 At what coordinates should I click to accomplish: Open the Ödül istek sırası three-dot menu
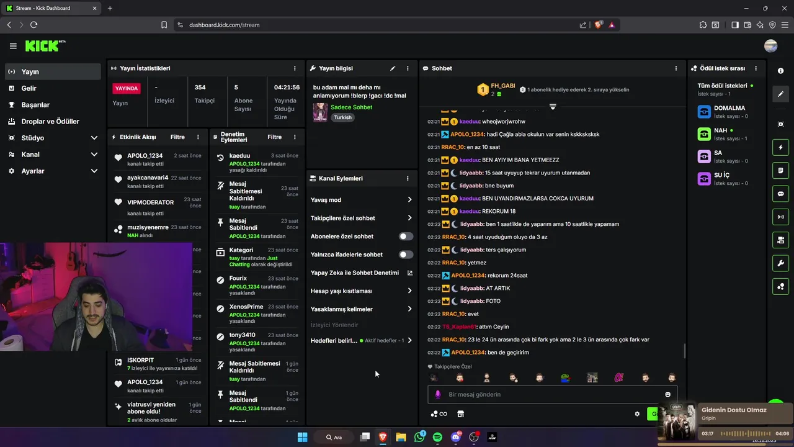pyautogui.click(x=756, y=68)
